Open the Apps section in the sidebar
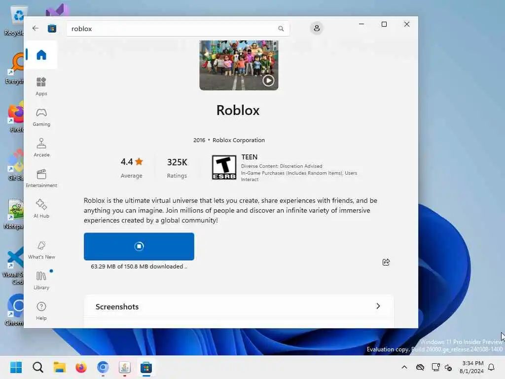The height and width of the screenshot is (379, 505). (41, 86)
